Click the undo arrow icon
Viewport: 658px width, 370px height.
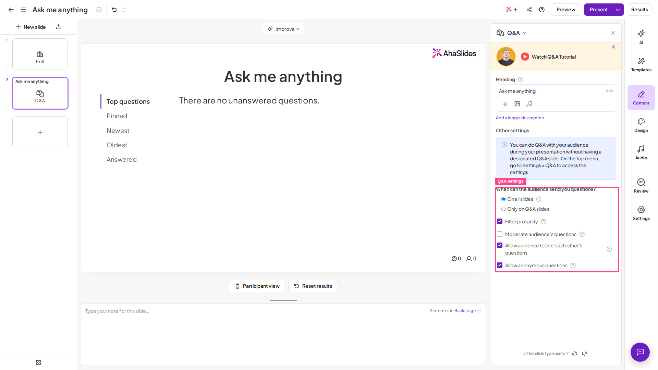[114, 10]
